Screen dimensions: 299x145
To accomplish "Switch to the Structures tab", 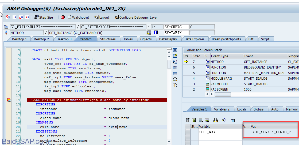I will pyautogui.click(x=108, y=39).
